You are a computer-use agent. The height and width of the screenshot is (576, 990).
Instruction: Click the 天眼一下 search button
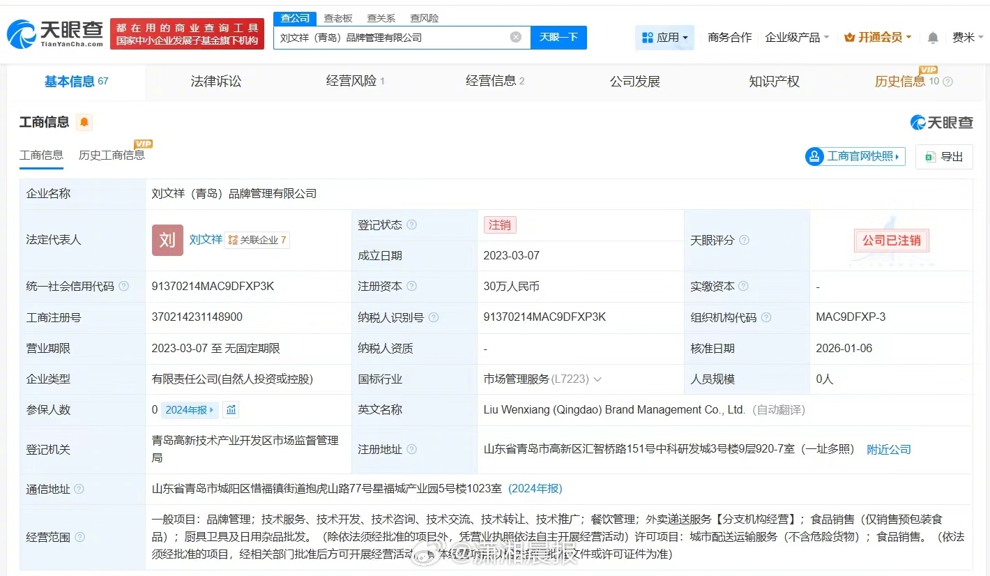pos(560,37)
